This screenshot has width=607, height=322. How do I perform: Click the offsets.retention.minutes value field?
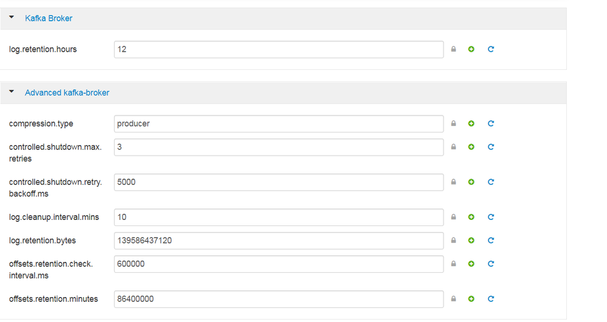click(x=278, y=299)
